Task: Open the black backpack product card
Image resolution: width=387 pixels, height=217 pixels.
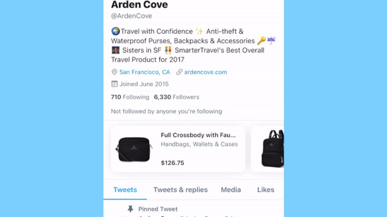Action: 267,149
